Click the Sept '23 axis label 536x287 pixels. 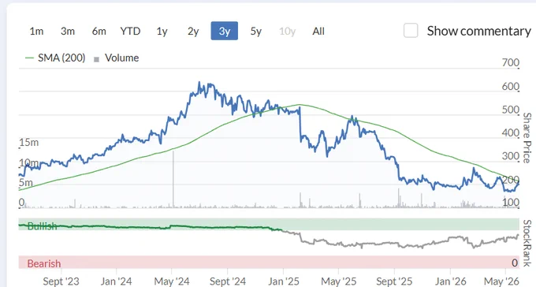(x=61, y=281)
